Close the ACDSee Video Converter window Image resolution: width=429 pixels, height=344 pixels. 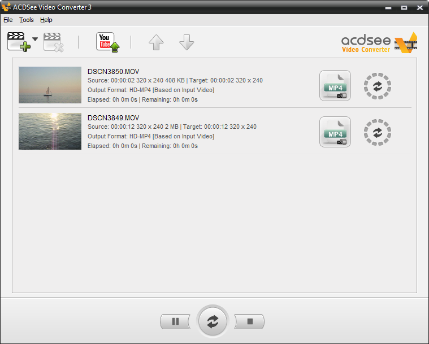point(420,8)
